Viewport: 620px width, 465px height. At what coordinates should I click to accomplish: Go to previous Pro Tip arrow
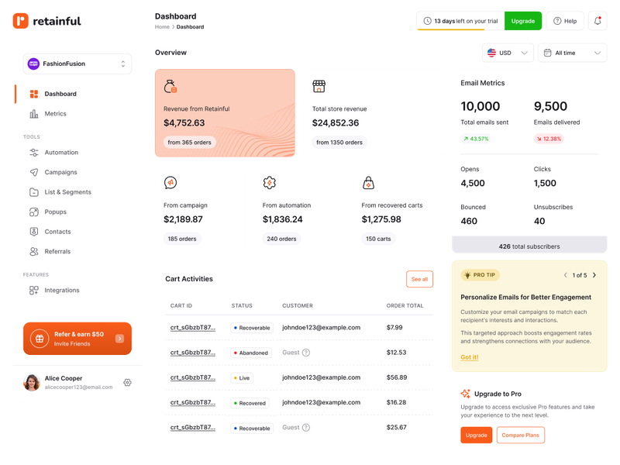(566, 275)
